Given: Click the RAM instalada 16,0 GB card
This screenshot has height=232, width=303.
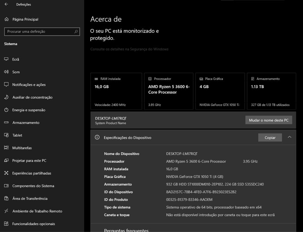Looking at the screenshot, I should coord(116,91).
